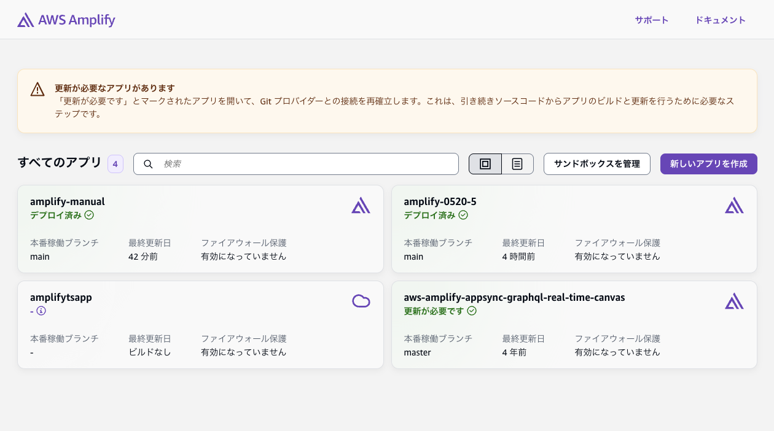
Task: Click 本番稼働ブランチ label on amplify-0520-5 card
Action: (438, 243)
